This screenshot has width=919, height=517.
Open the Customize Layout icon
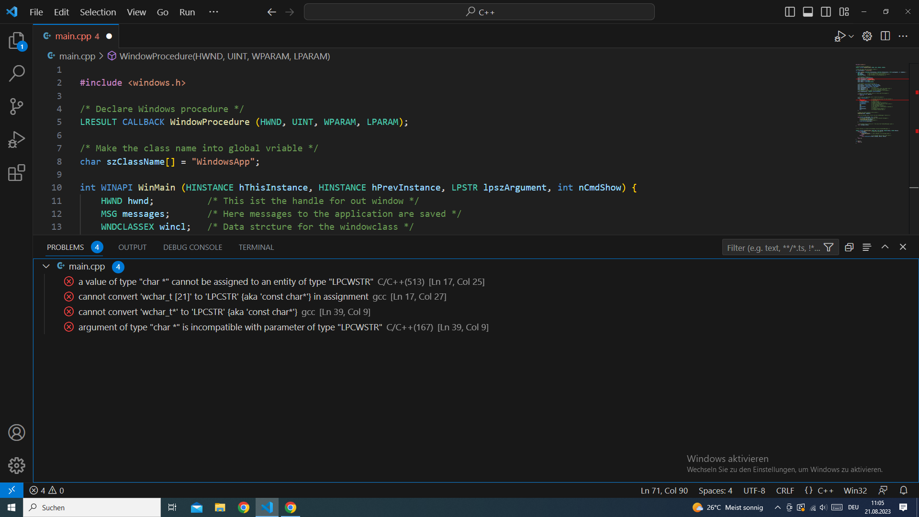[844, 11]
